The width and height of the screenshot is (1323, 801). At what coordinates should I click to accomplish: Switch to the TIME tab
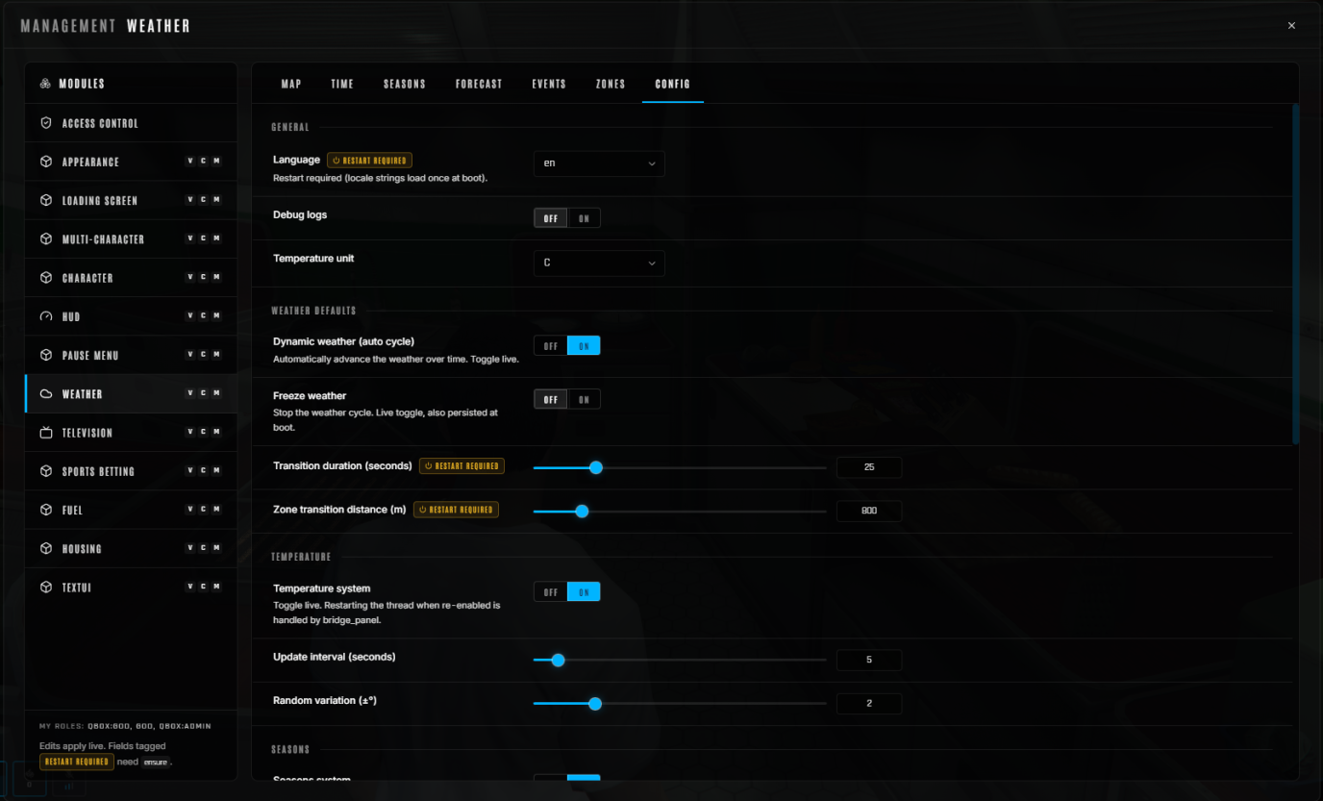coord(342,84)
